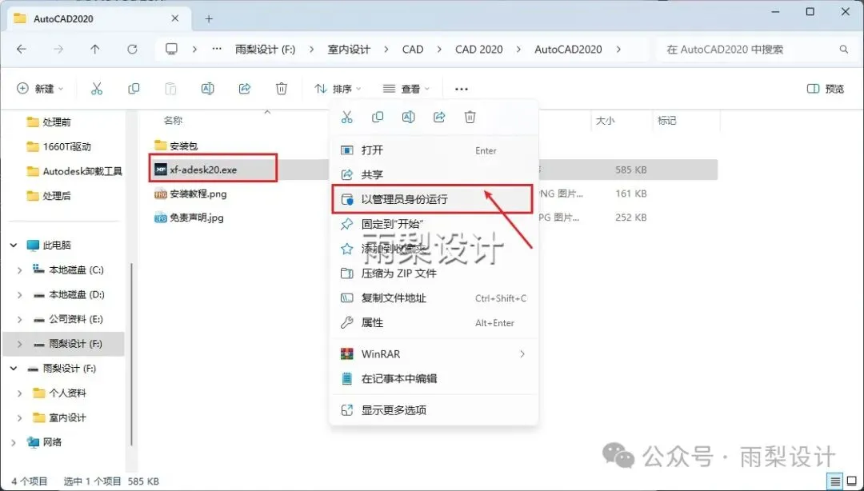Open the 查看 view dropdown
864x491 pixels.
point(406,89)
